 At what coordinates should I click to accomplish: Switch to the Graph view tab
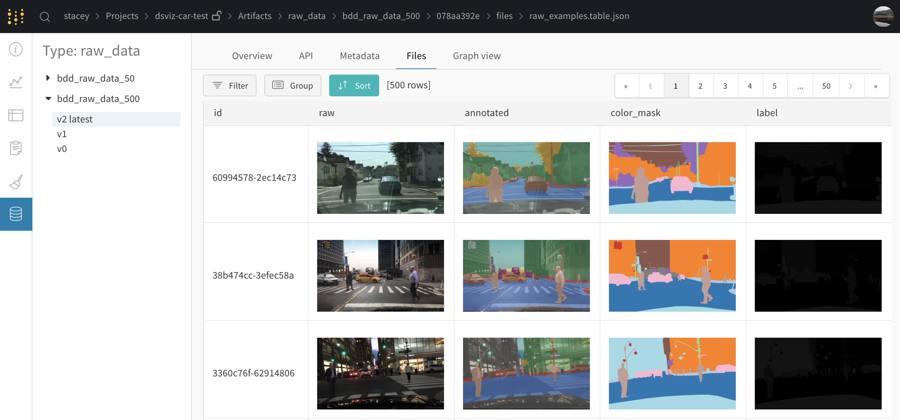pyautogui.click(x=476, y=56)
